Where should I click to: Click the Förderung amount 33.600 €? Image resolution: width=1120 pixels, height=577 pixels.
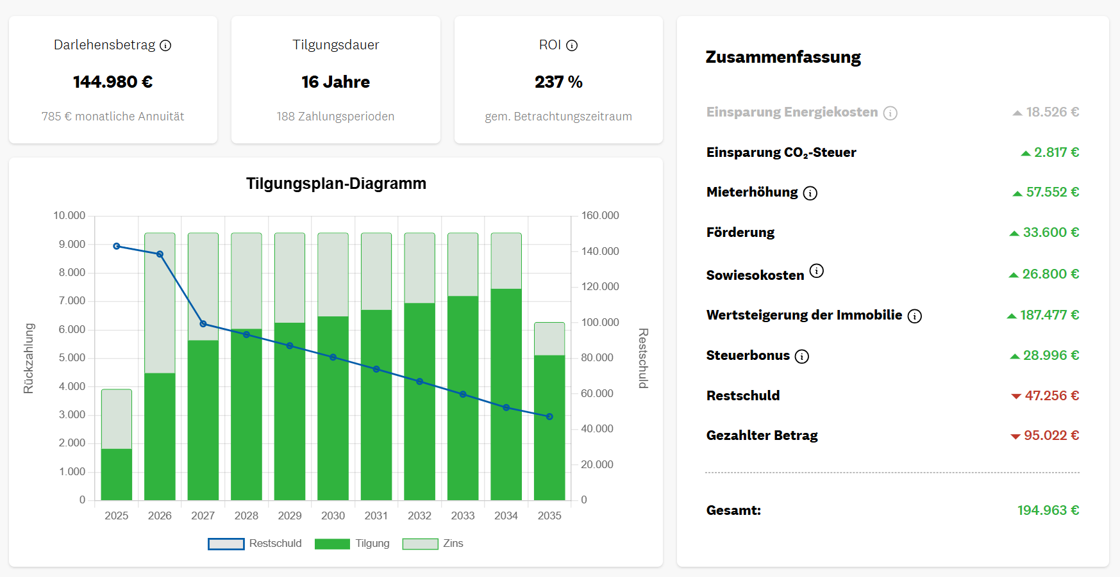point(1050,232)
